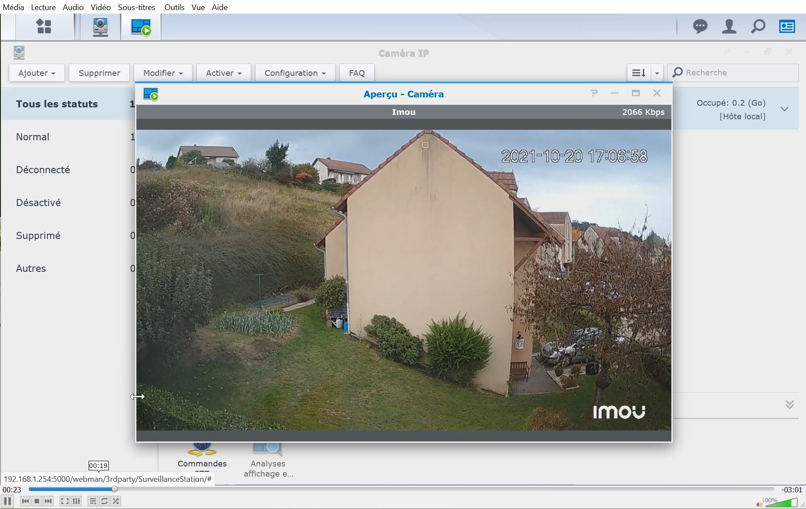The height and width of the screenshot is (509, 806).
Task: Show the VLC playlist
Action: tap(93, 501)
